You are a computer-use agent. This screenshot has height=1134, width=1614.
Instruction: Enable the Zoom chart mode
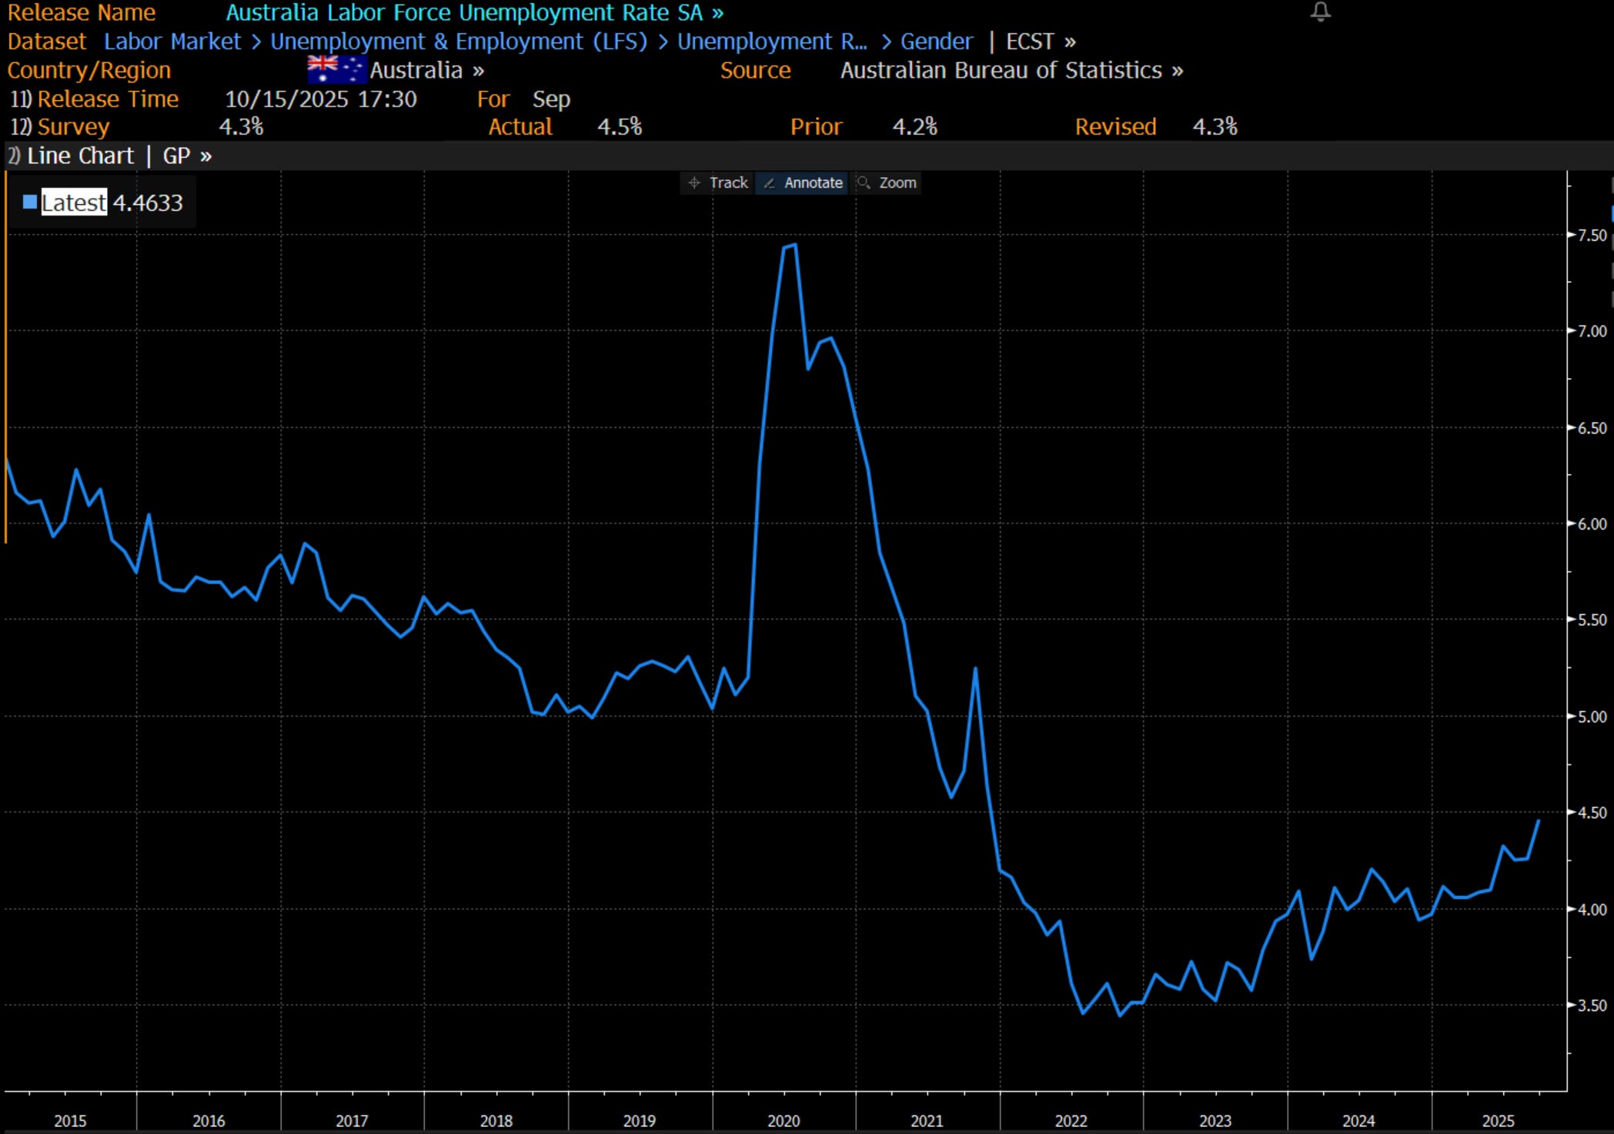coord(897,183)
